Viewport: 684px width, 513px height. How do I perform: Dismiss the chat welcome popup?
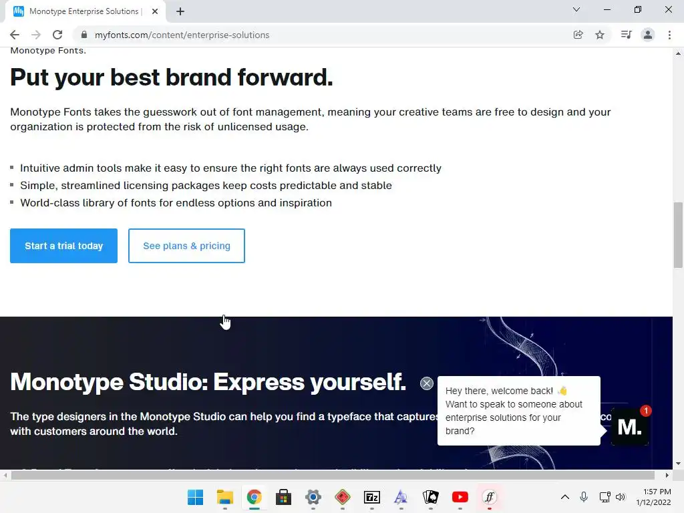click(427, 383)
